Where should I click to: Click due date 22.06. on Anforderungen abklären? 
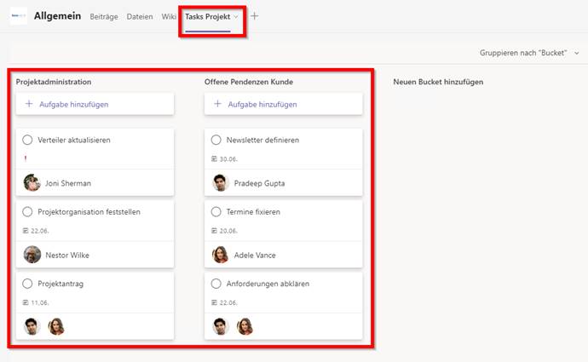pyautogui.click(x=228, y=302)
